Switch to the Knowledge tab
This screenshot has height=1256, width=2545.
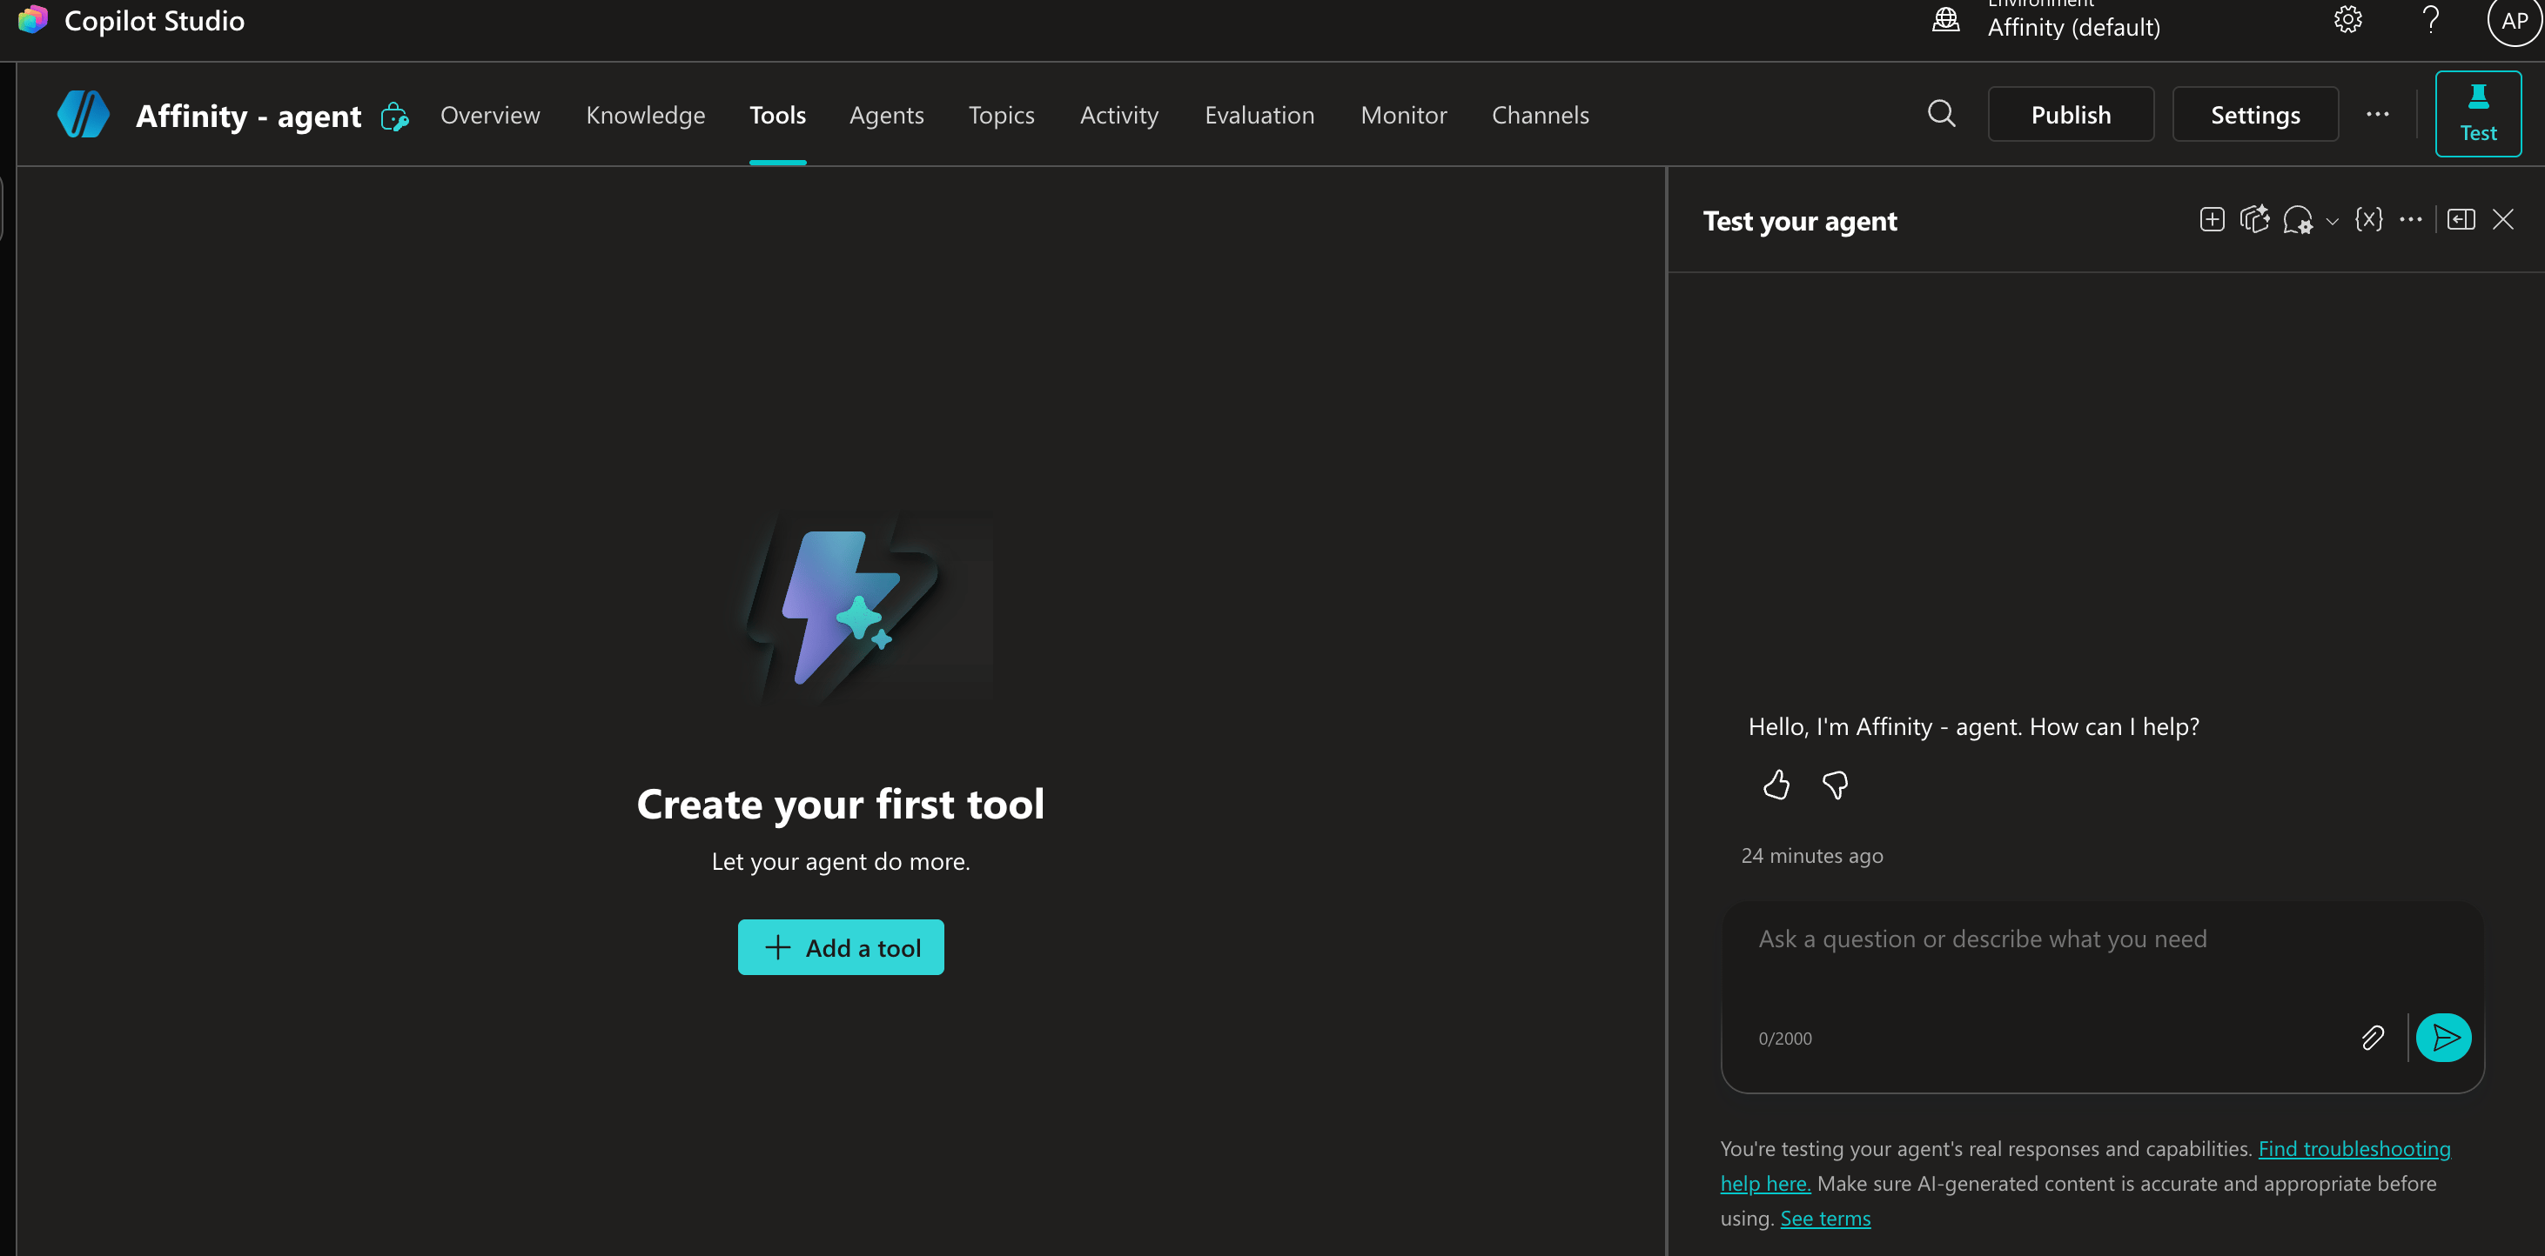pos(645,115)
